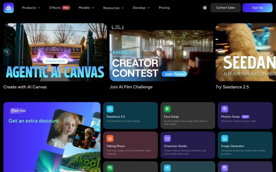Open the Agentic AI Canvas banner

[55, 52]
